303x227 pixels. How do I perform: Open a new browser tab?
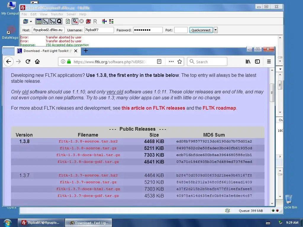[x=86, y=51]
